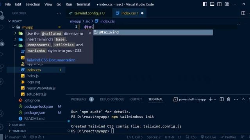Screen dimensions: 250x140
Task: Open terminal panel more actions ellipsis
Action: coord(236,100)
